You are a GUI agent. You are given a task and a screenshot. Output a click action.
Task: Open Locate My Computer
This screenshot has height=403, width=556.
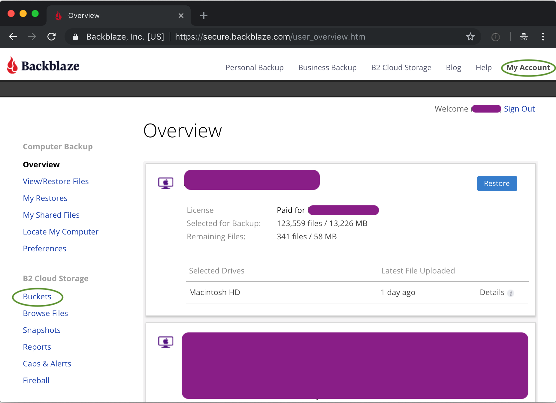click(x=61, y=231)
